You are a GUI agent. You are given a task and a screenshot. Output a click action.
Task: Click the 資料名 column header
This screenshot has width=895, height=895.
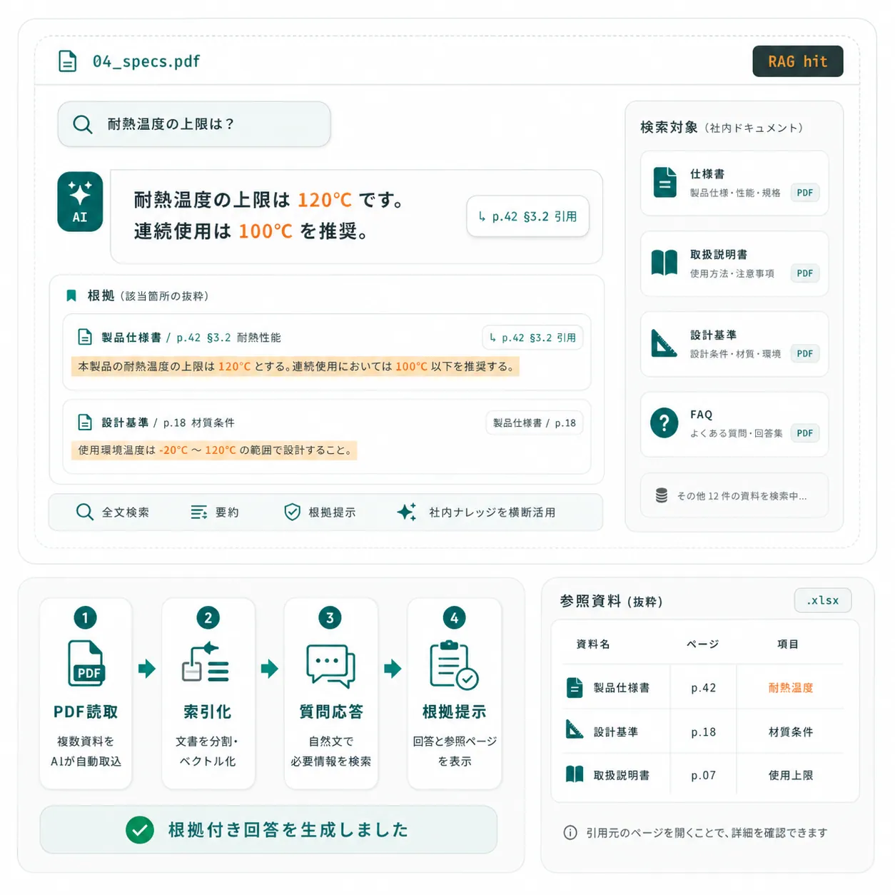(x=593, y=644)
